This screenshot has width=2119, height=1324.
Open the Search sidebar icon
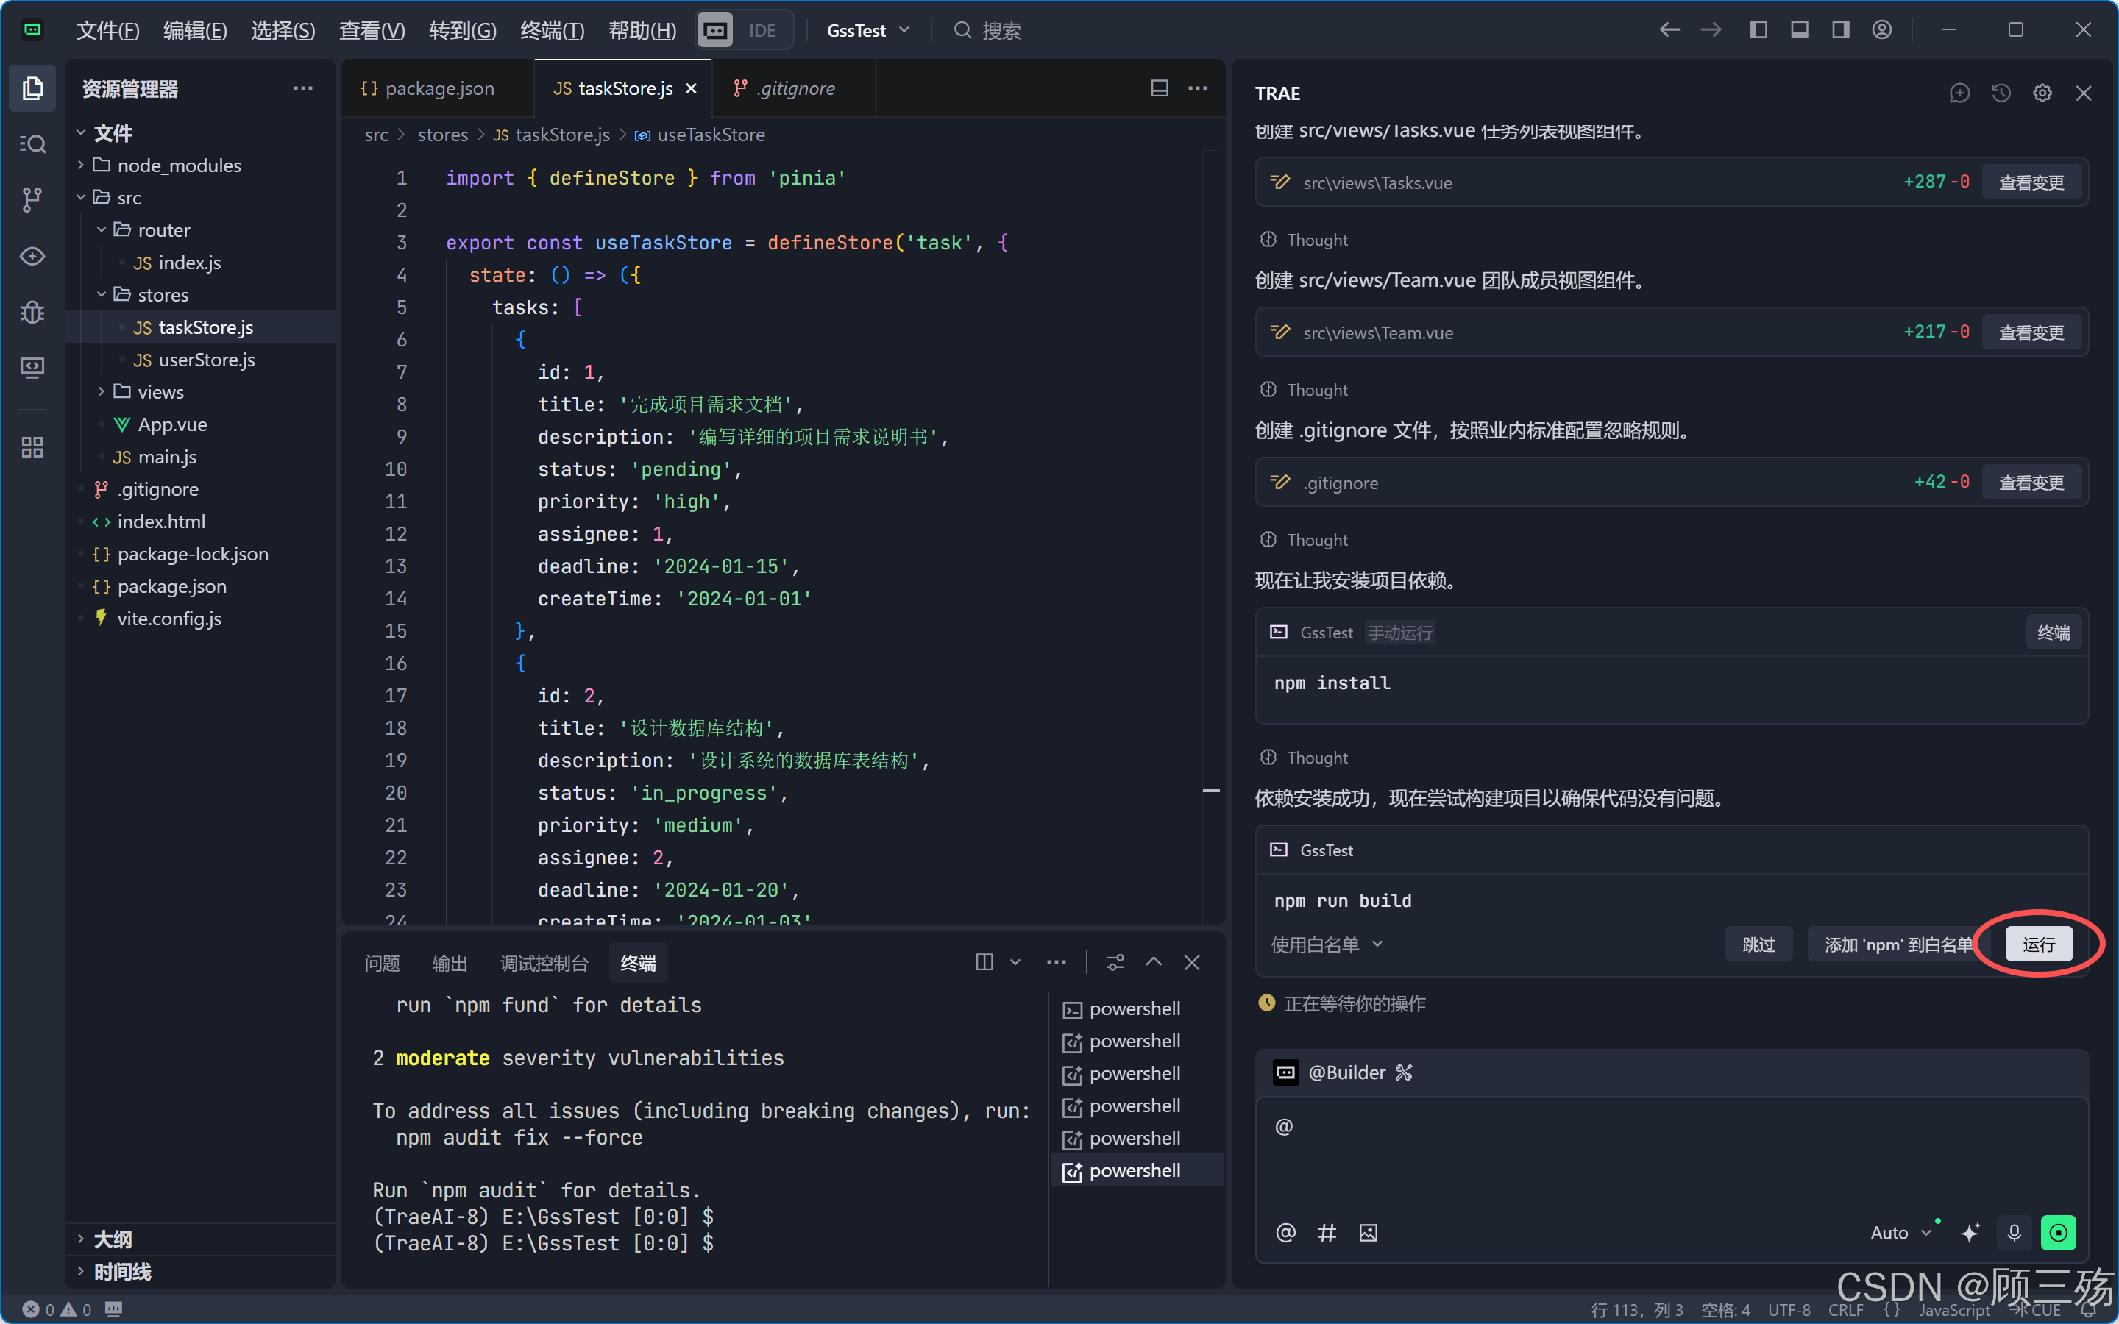(x=32, y=143)
